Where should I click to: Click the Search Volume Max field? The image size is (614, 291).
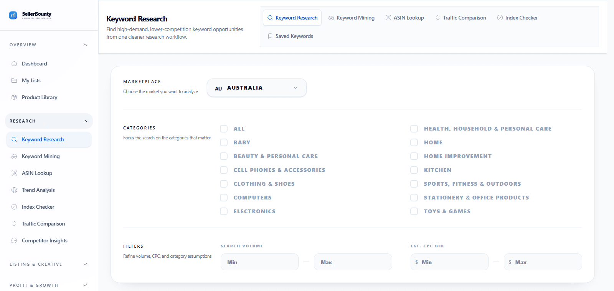(x=353, y=262)
